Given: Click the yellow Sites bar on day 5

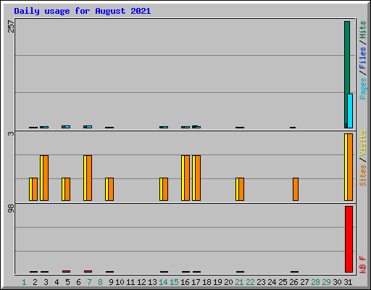Looking at the screenshot, I should pos(63,189).
